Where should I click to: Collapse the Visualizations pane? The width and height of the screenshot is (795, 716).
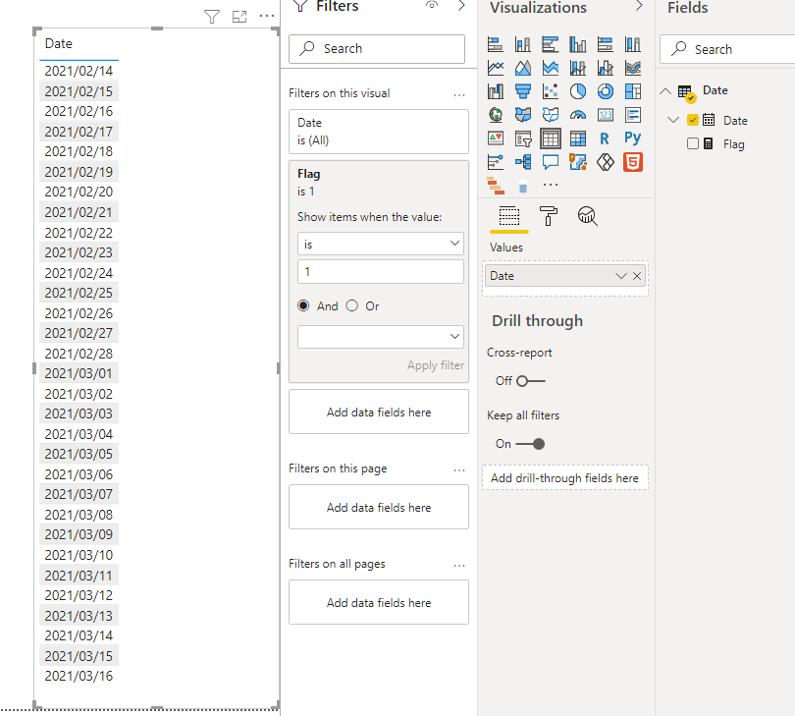point(639,6)
